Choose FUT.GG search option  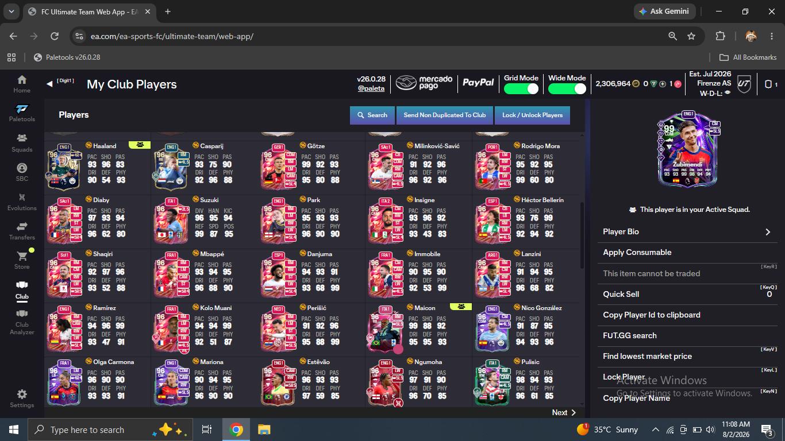[x=687, y=335]
